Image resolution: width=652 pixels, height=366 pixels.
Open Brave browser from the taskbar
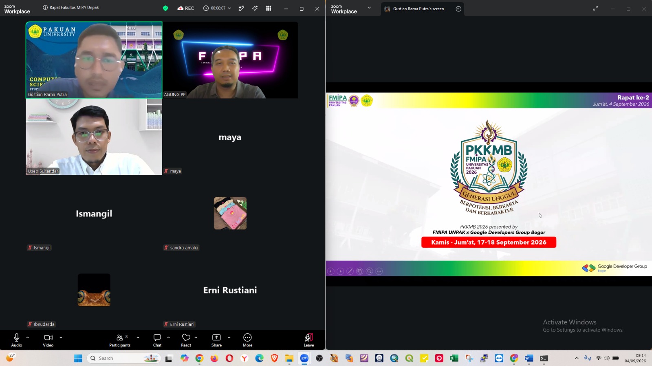(x=274, y=358)
